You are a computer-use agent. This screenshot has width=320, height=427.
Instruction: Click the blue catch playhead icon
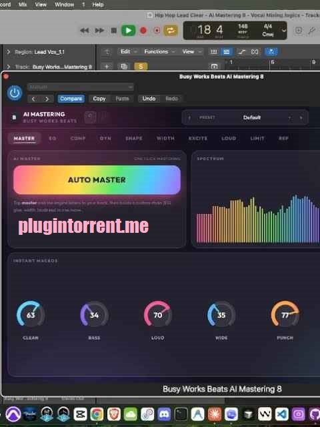(271, 52)
